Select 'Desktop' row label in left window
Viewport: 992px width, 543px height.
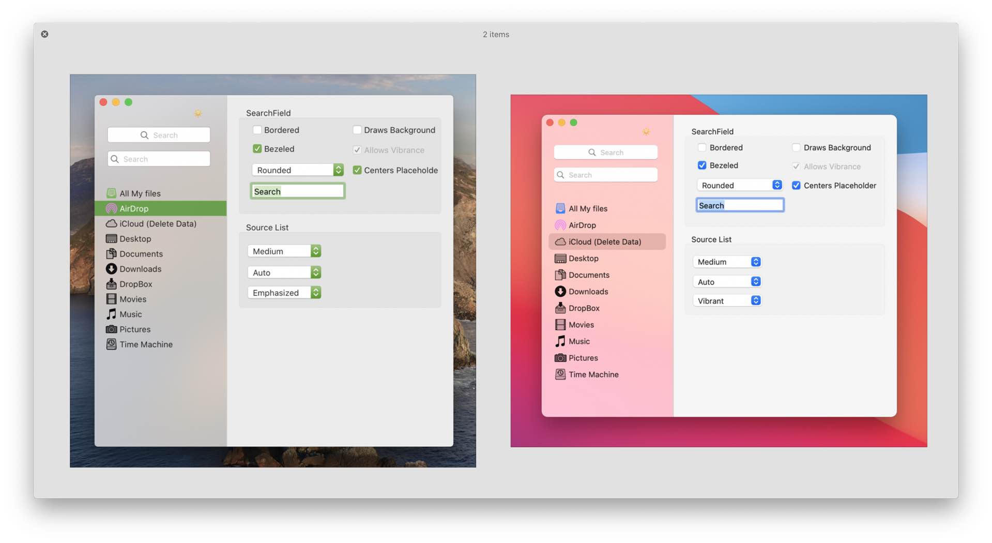(x=135, y=238)
